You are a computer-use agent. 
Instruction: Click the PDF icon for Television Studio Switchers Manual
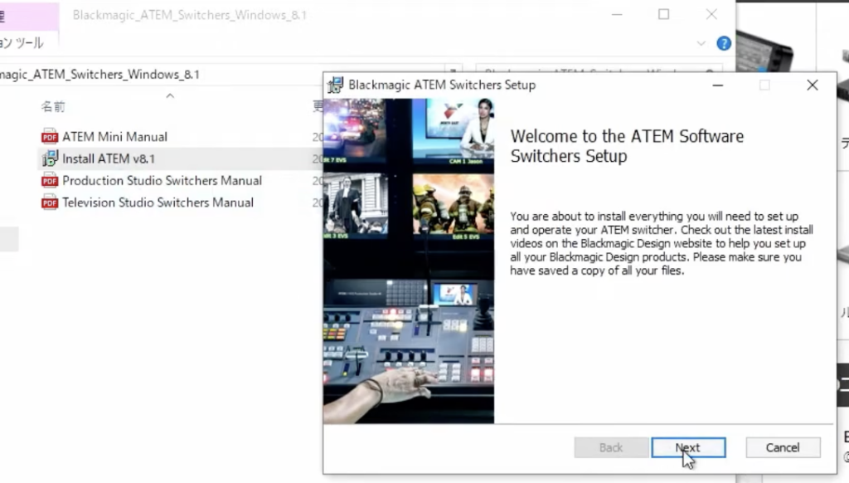pos(49,202)
